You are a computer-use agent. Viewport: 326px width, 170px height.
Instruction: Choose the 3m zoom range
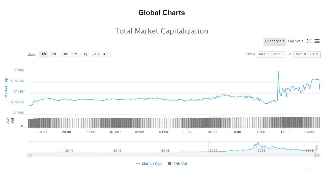point(75,54)
